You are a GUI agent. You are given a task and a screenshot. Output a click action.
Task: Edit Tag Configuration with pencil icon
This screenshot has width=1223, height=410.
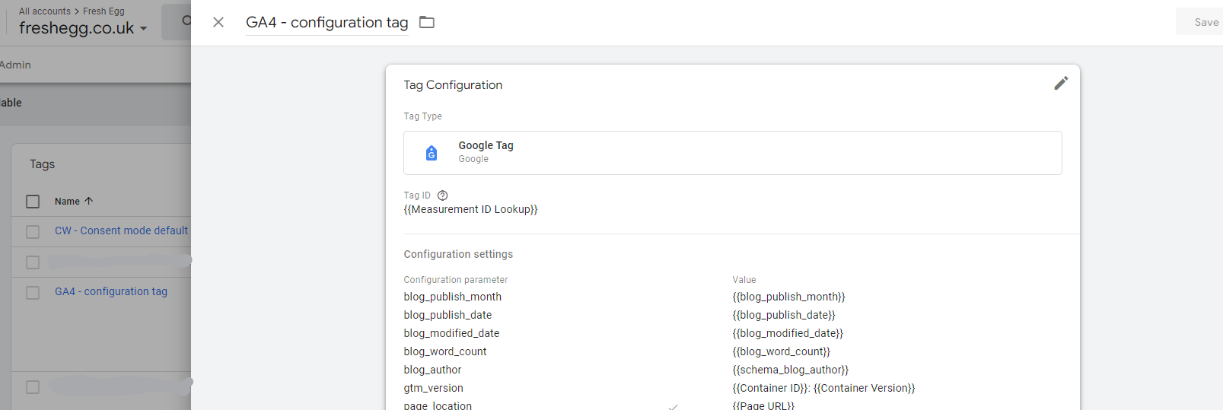click(1061, 84)
